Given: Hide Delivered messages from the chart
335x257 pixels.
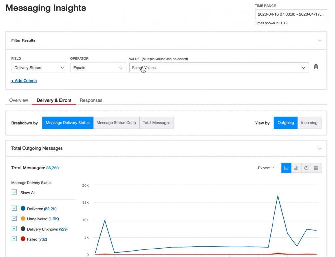Looking at the screenshot, I should click(14, 208).
